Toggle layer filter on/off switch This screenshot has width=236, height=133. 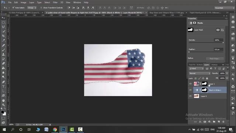(228, 68)
